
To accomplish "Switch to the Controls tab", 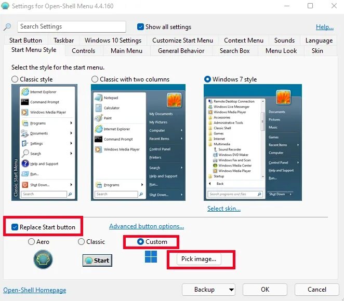I will pyautogui.click(x=83, y=51).
